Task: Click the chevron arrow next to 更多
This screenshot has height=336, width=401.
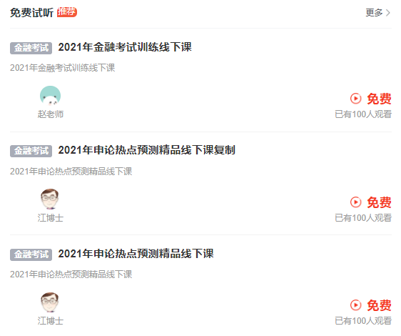Action: [x=388, y=13]
